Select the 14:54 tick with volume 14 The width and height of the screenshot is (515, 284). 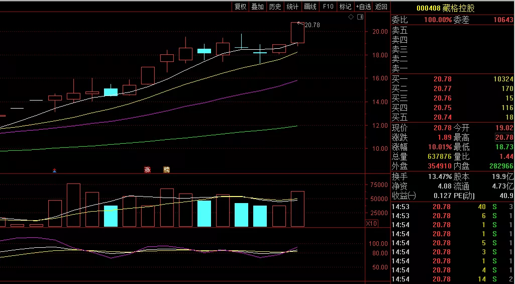pos(453,279)
